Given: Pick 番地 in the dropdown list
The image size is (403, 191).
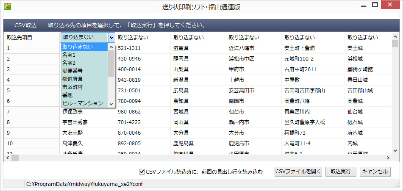Looking at the screenshot, I should (84, 95).
